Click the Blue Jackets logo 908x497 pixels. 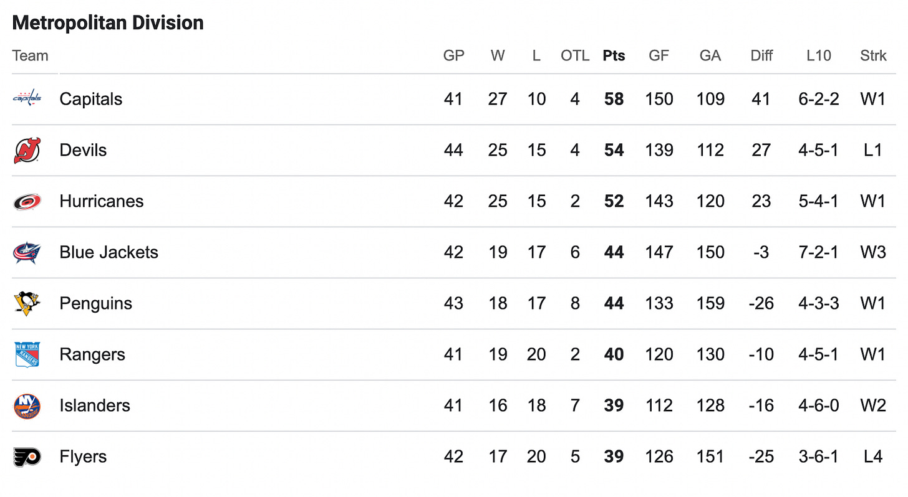(27, 252)
